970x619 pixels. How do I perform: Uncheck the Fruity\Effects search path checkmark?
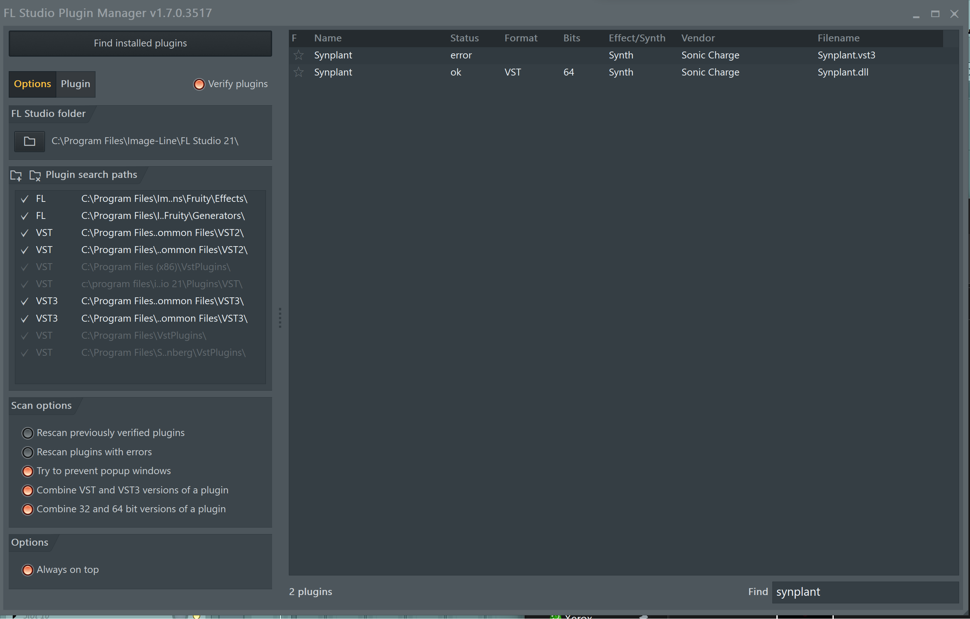tap(25, 199)
